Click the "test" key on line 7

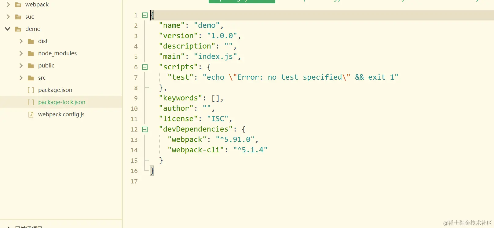tap(181, 77)
